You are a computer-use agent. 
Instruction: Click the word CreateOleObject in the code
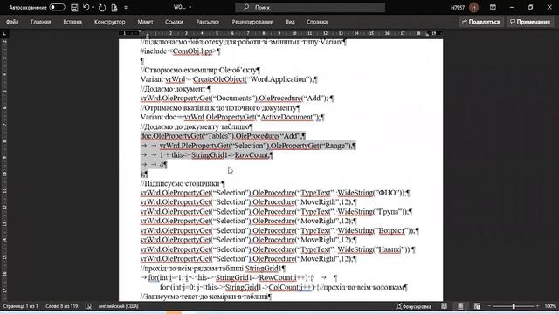click(219, 79)
